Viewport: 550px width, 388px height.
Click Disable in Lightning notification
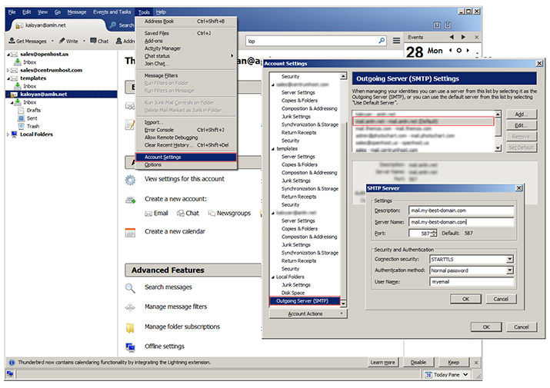pos(418,363)
